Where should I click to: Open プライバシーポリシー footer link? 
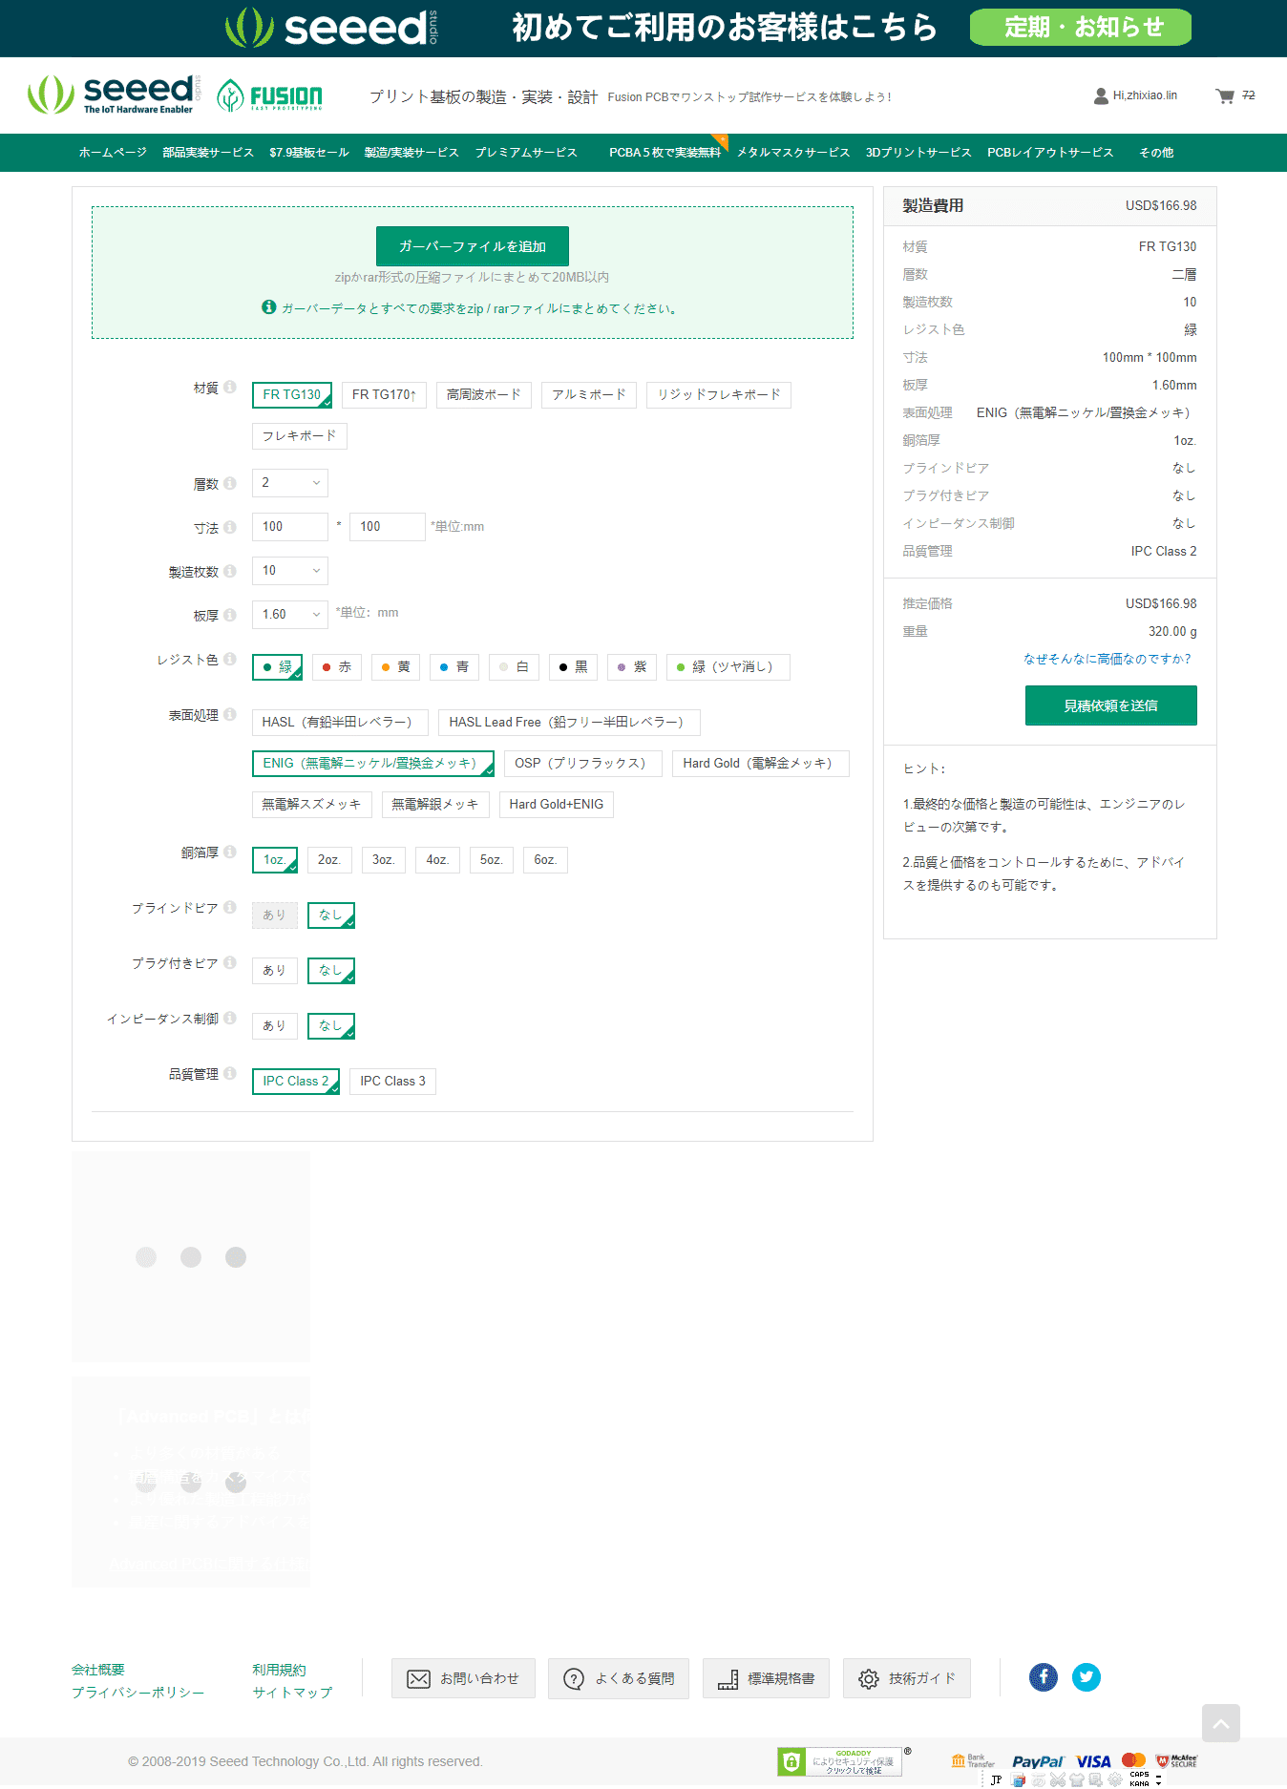[138, 1693]
